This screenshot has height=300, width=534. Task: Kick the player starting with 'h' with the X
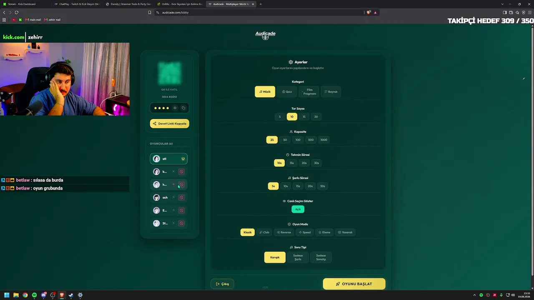[x=174, y=185]
